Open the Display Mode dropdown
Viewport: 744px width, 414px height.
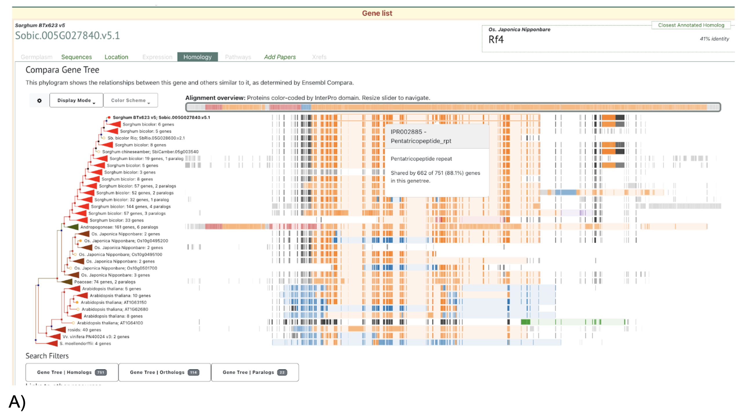76,101
